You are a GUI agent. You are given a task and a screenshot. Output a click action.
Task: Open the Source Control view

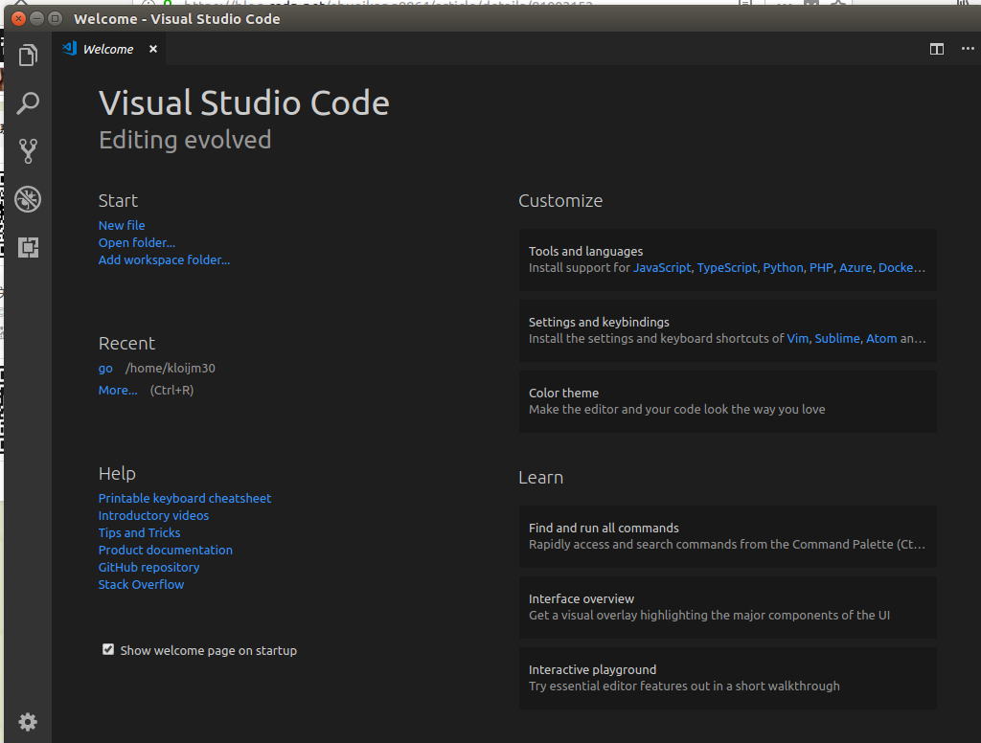(x=28, y=151)
